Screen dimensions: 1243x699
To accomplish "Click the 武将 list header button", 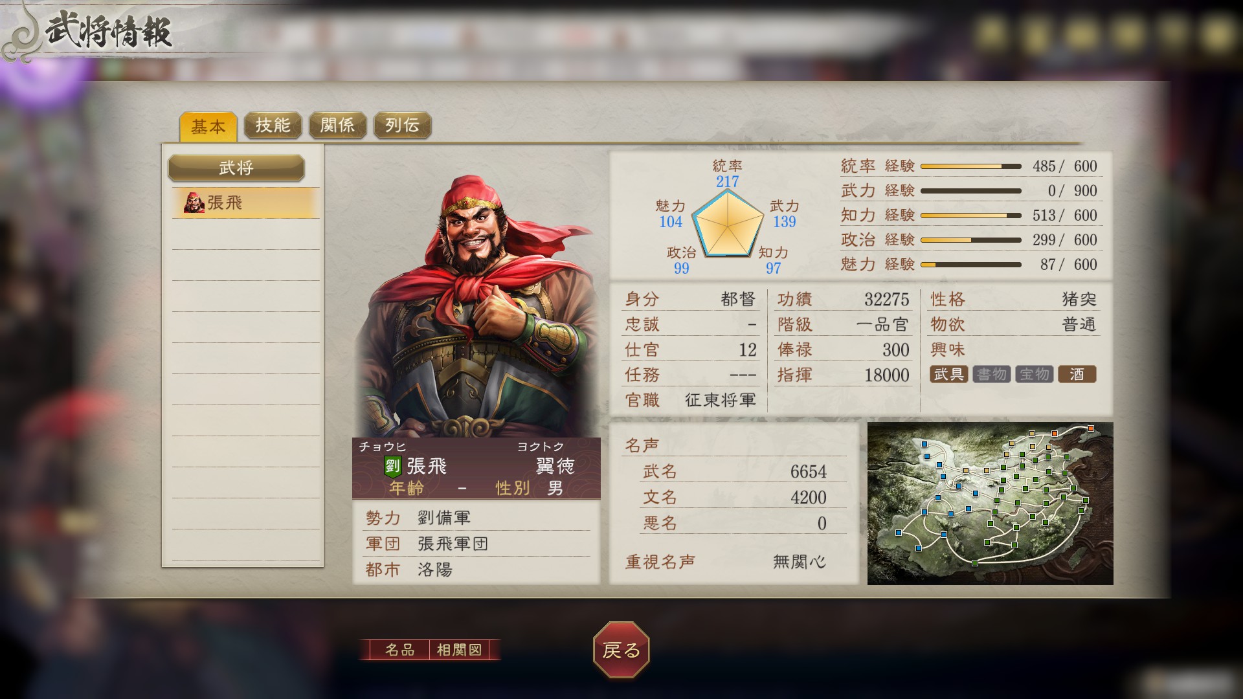I will click(x=236, y=168).
